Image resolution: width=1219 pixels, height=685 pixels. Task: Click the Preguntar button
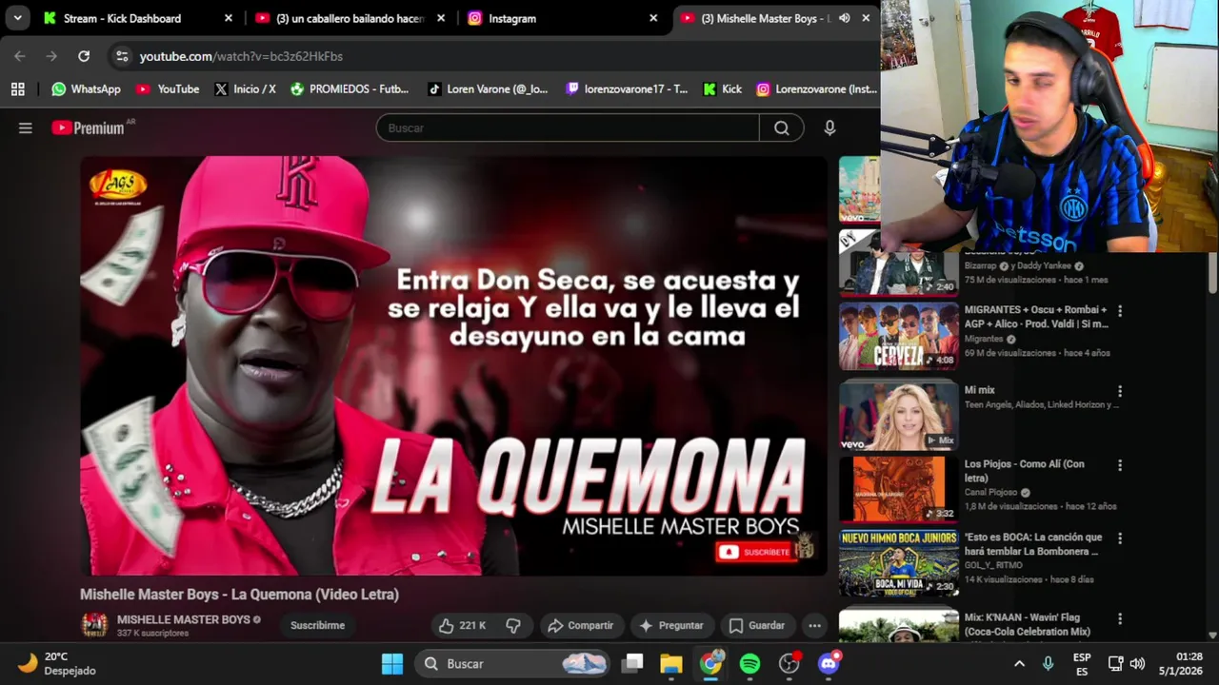pyautogui.click(x=671, y=625)
